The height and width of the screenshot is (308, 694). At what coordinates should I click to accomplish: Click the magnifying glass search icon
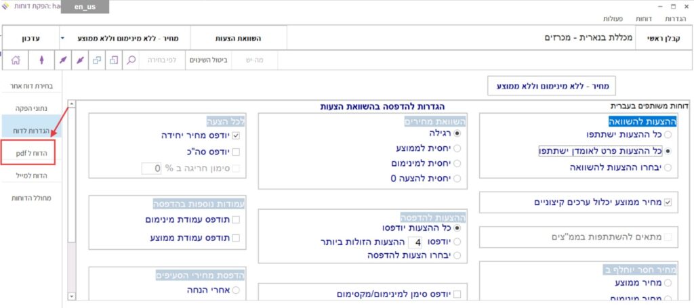click(x=131, y=60)
